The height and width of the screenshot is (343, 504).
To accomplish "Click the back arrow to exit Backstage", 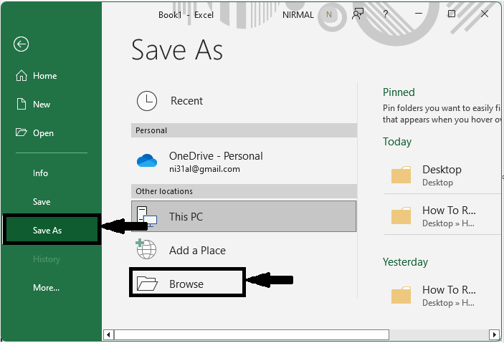I will point(21,44).
